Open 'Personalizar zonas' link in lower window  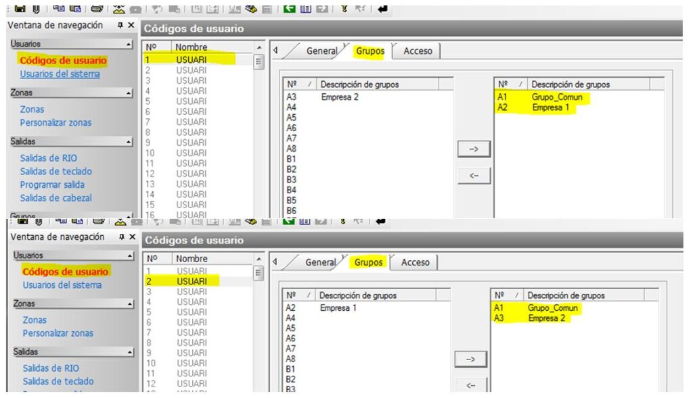58,333
